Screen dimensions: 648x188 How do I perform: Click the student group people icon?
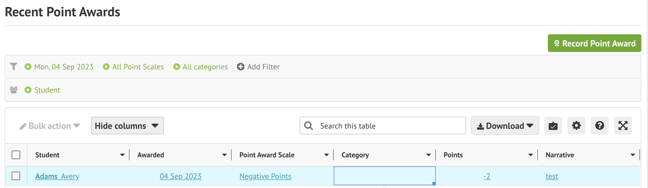[14, 90]
